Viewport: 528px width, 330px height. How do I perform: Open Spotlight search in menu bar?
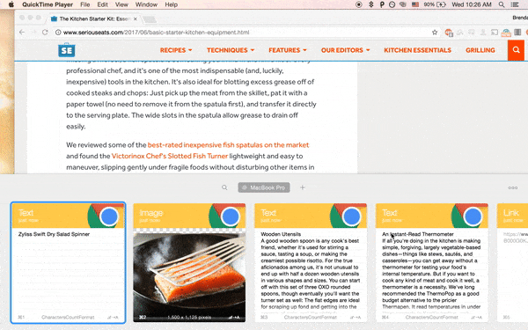tap(502, 4)
